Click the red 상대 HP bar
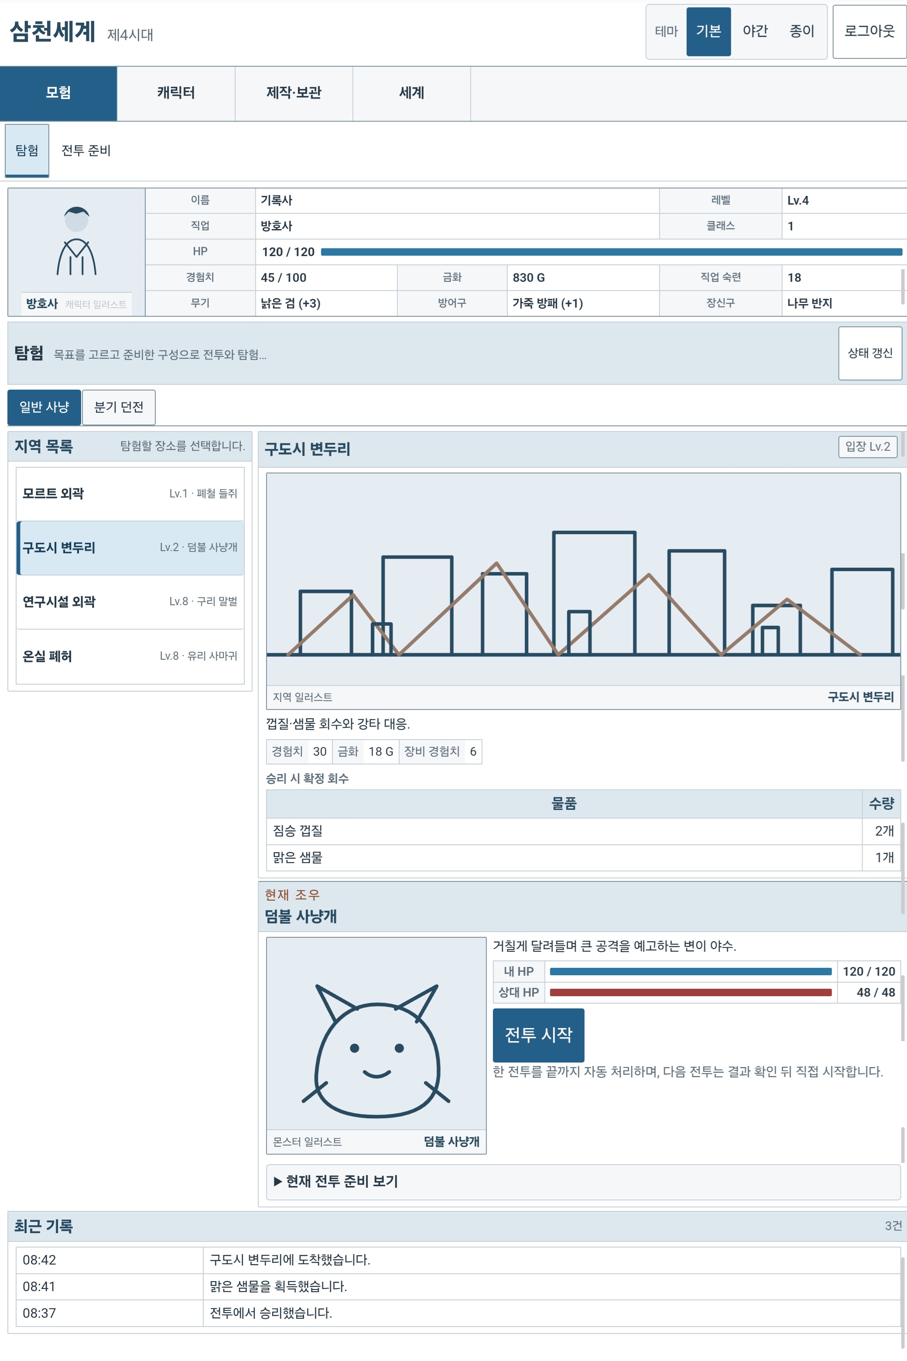 690,993
